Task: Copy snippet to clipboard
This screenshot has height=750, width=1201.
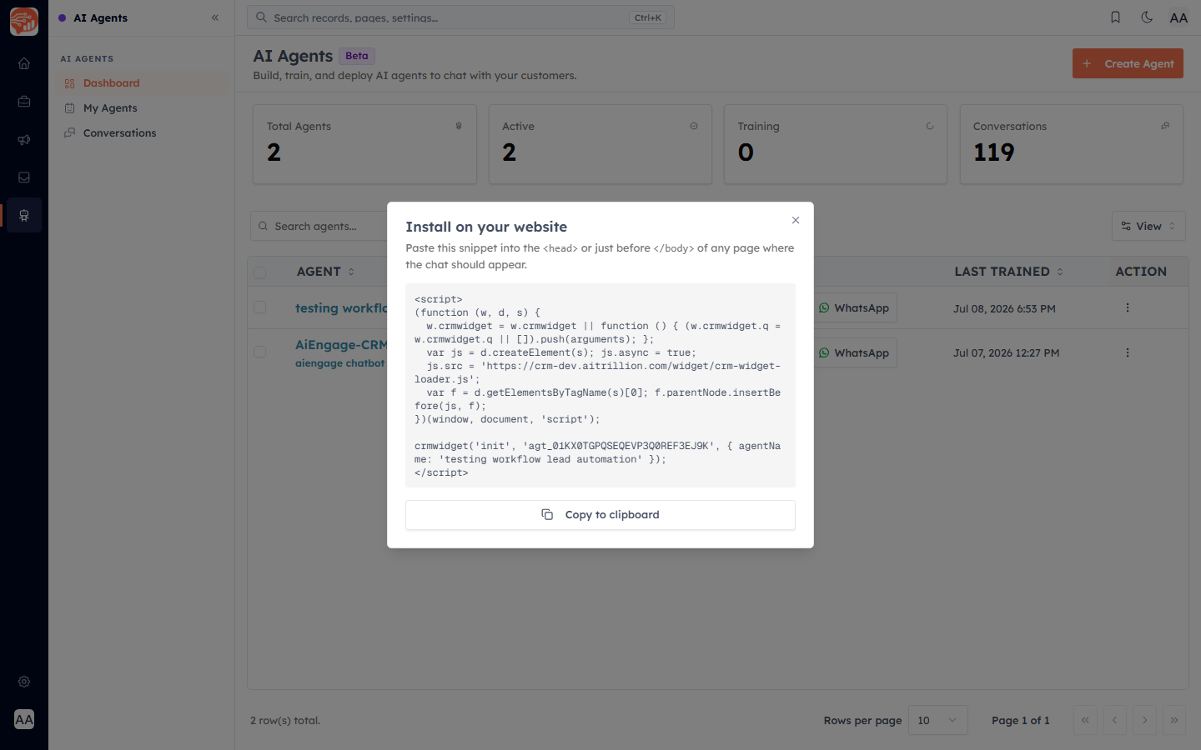Action: tap(600, 515)
